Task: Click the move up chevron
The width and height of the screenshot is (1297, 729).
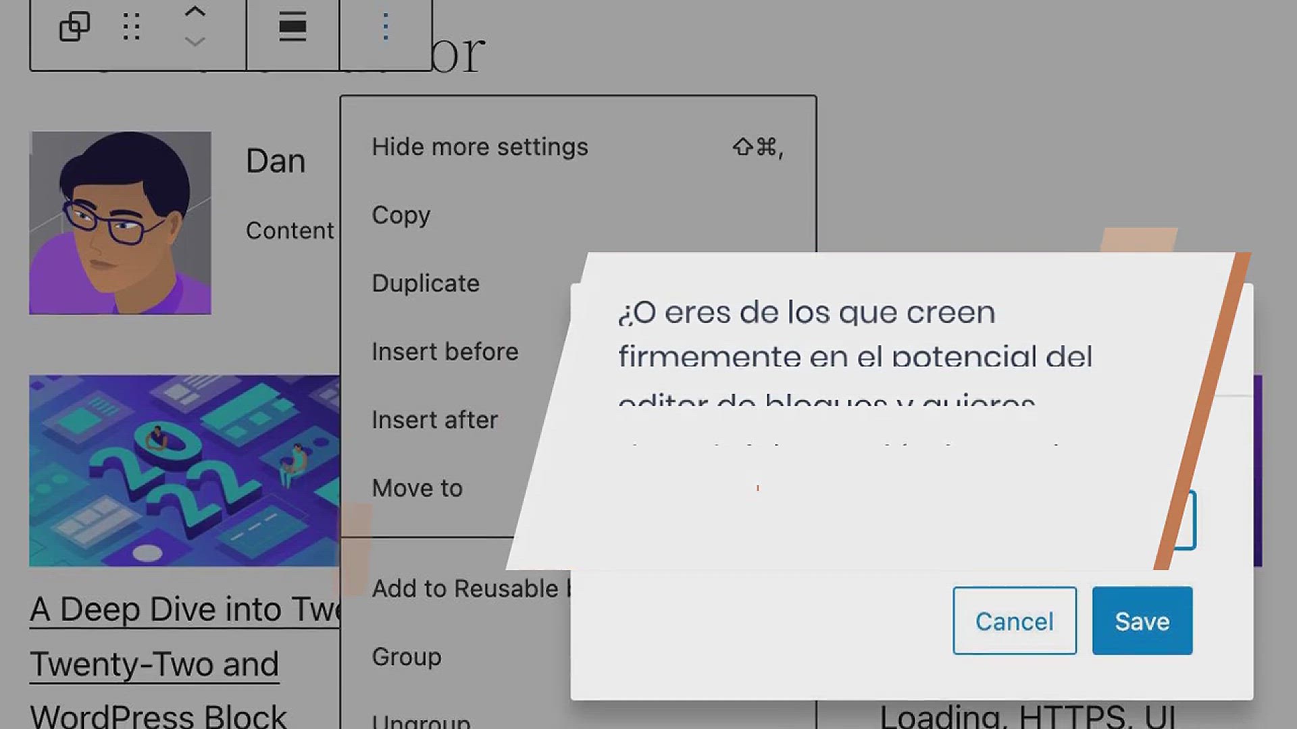Action: 195,11
